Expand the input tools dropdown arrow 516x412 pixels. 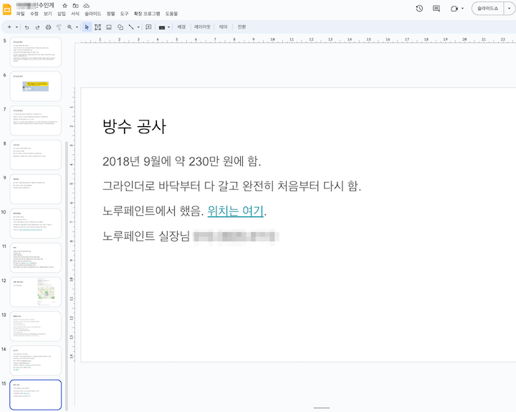click(168, 27)
